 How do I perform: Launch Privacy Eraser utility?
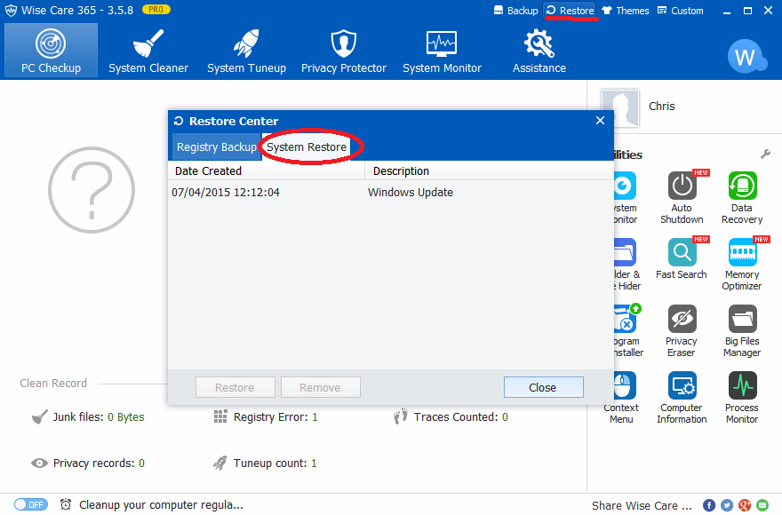click(x=682, y=331)
